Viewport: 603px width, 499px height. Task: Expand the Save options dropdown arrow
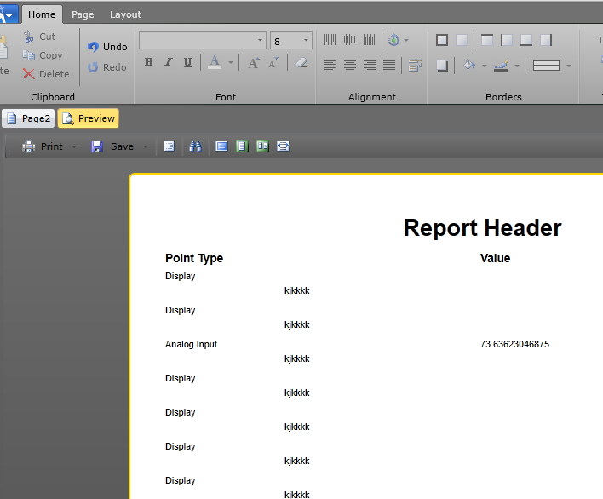[x=146, y=146]
